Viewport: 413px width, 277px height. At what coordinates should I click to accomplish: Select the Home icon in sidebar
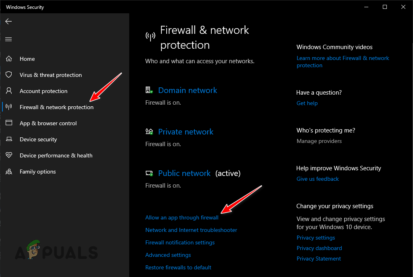point(8,59)
